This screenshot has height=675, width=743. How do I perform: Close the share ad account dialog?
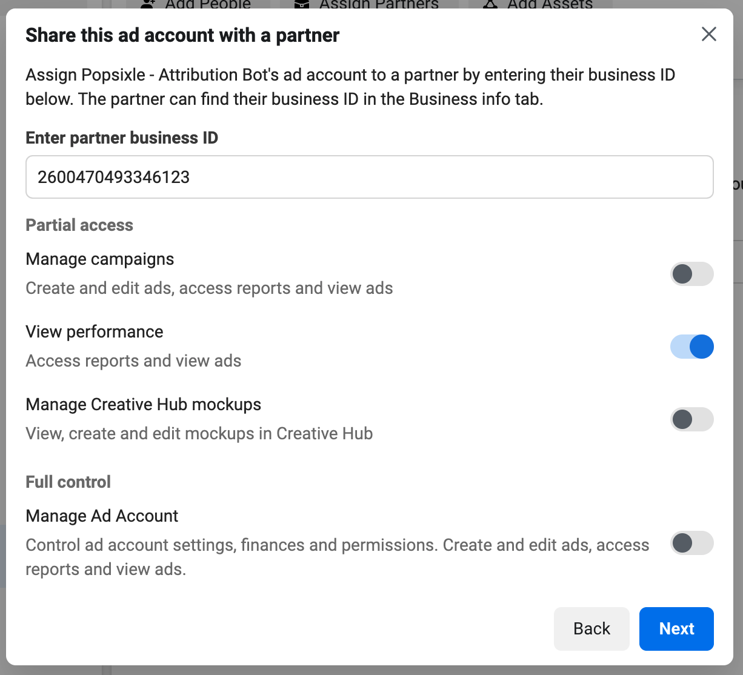click(708, 34)
